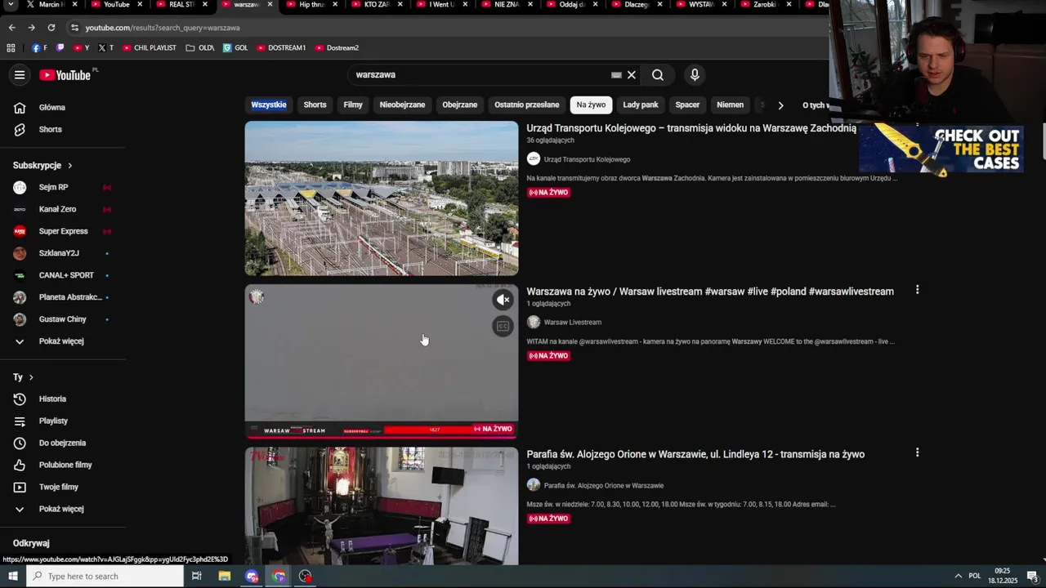The width and height of the screenshot is (1046, 588).
Task: Toggle captions on the Warsaw livestream preview
Action: [x=503, y=327]
